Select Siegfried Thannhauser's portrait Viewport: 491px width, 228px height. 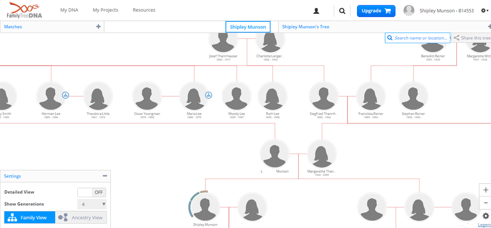pos(324,96)
